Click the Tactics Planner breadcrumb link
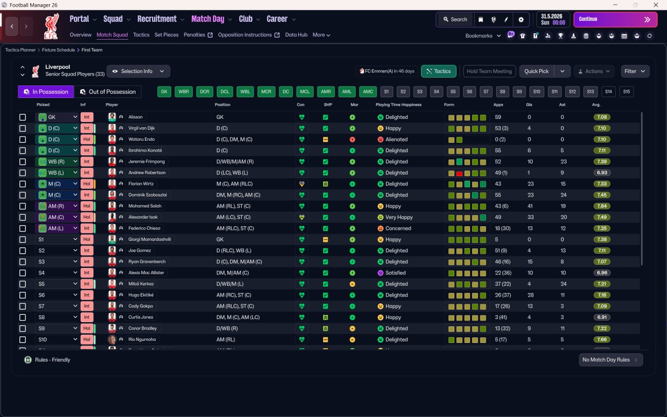This screenshot has width=667, height=417. click(x=20, y=50)
